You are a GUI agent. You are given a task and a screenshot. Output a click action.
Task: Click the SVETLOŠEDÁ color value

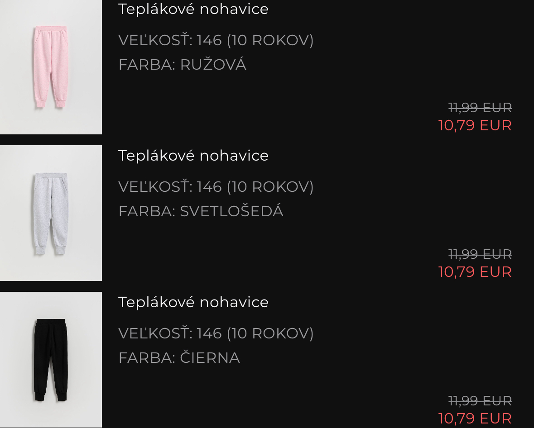click(x=232, y=211)
